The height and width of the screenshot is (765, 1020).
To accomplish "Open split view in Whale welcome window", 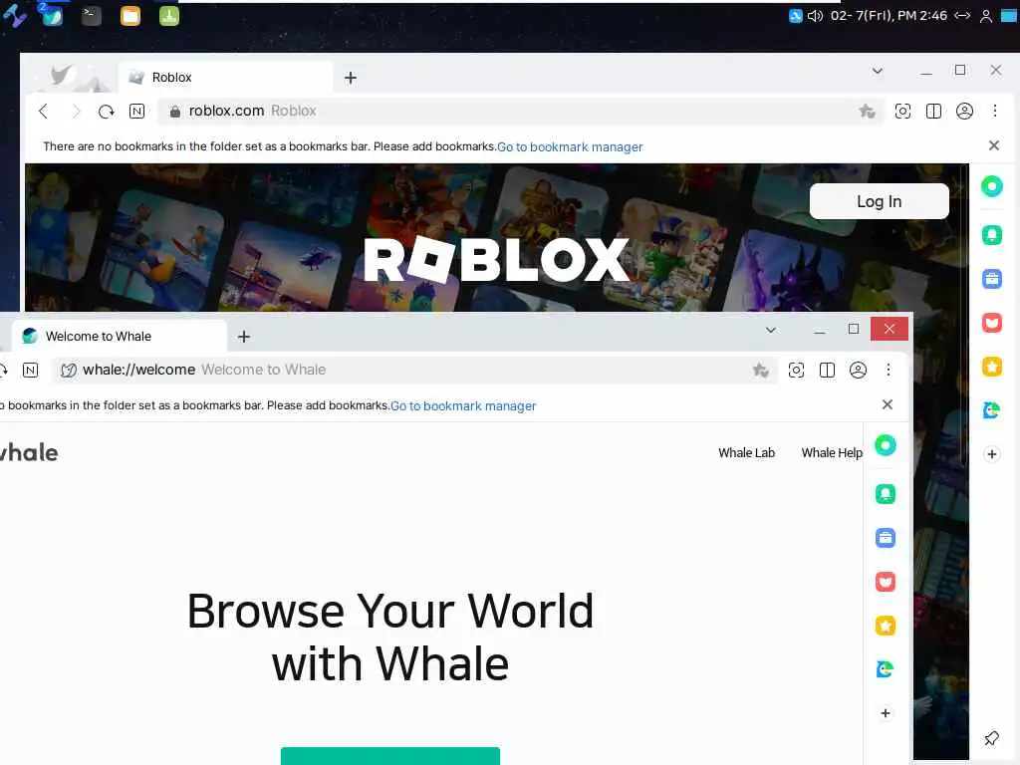I will pyautogui.click(x=828, y=371).
